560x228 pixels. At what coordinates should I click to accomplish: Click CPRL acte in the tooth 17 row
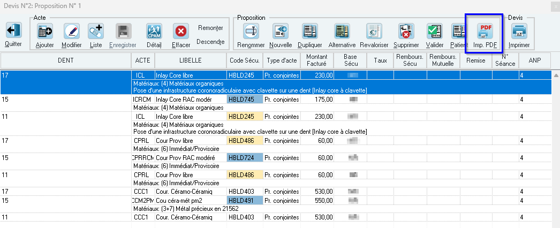pos(143,141)
